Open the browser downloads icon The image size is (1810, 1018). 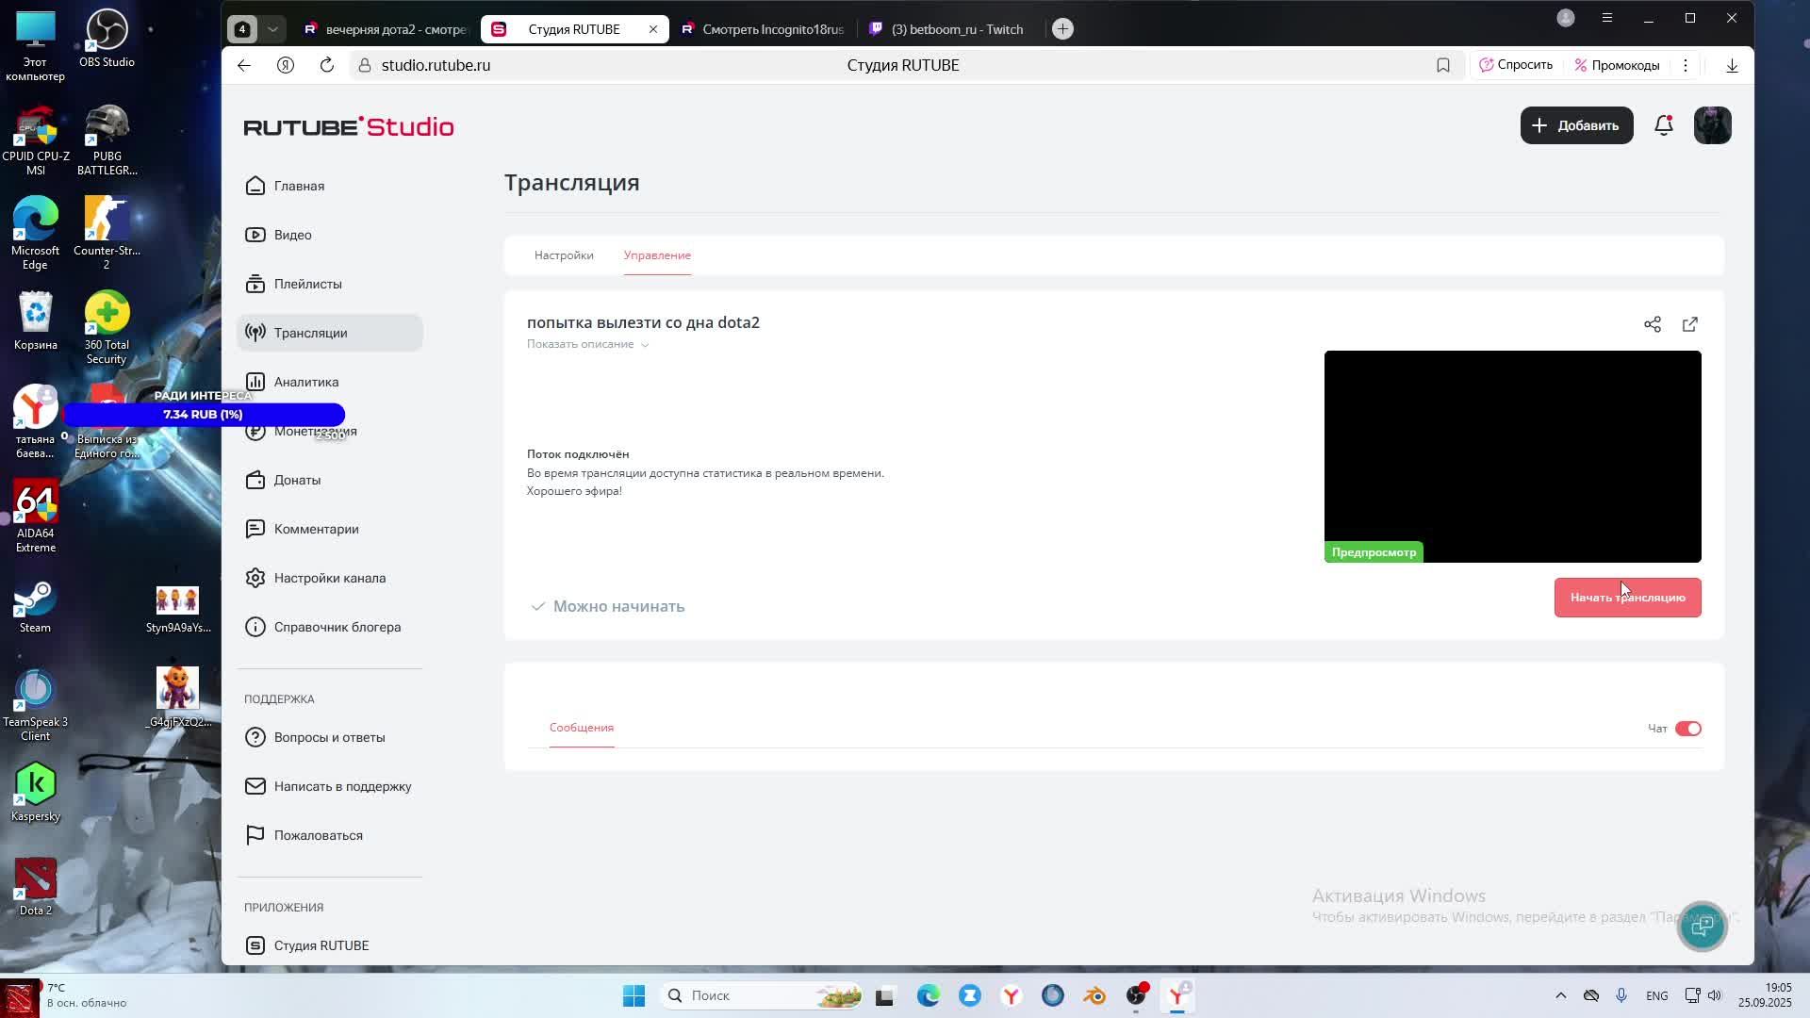pos(1732,65)
